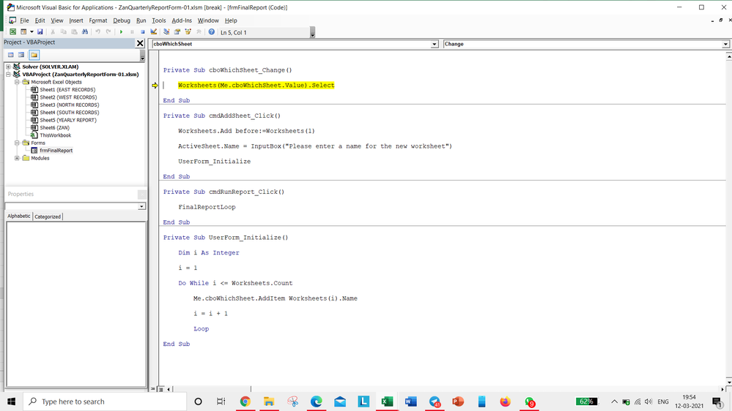Click the Insert UserForm toolbar icon

pos(23,31)
